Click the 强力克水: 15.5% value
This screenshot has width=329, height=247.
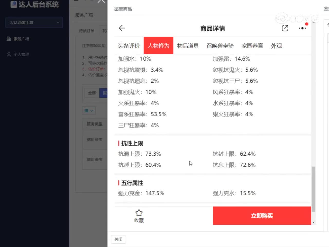pos(234,193)
